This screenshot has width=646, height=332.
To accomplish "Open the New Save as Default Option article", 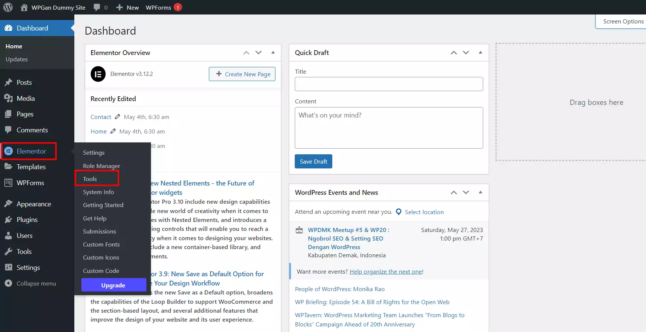I will 207,278.
